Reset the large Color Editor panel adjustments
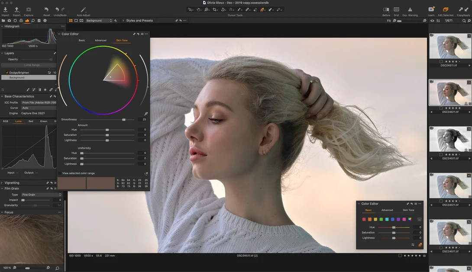 click(138, 34)
